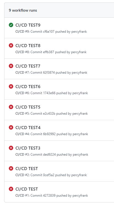The image size is (114, 208).
Task: Go to the CI/CD TEST3 run
Action: pos(28,148)
